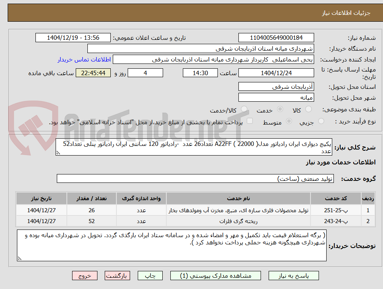This screenshot has height=289, width=383.
Task: Click the تعداد / مقدار column header
Action: [91, 198]
